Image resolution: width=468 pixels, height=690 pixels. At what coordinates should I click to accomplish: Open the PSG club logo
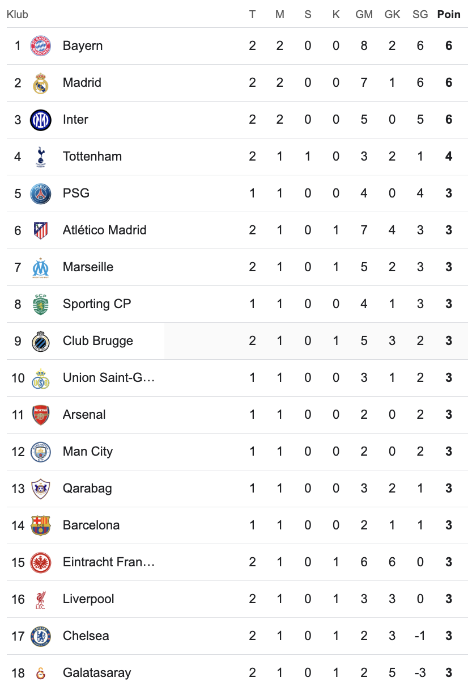click(41, 193)
